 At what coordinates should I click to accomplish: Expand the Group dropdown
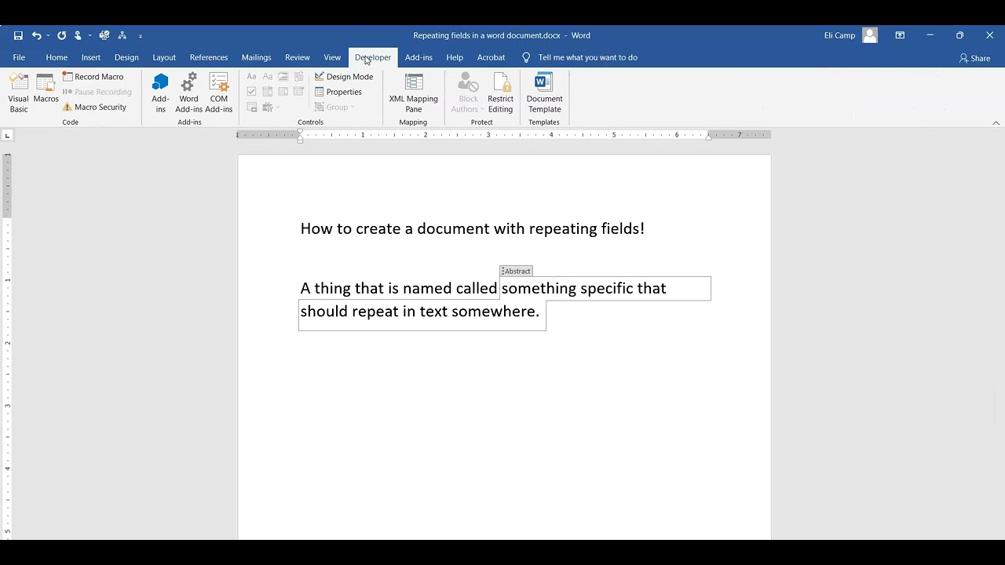(x=335, y=107)
